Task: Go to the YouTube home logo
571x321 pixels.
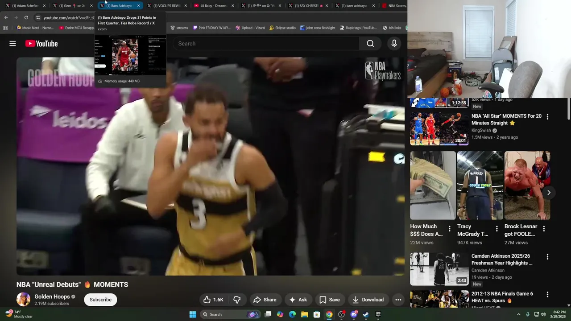Action: tap(41, 43)
